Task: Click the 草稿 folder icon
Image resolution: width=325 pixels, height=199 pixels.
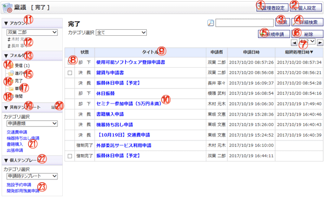Action: (x=11, y=88)
